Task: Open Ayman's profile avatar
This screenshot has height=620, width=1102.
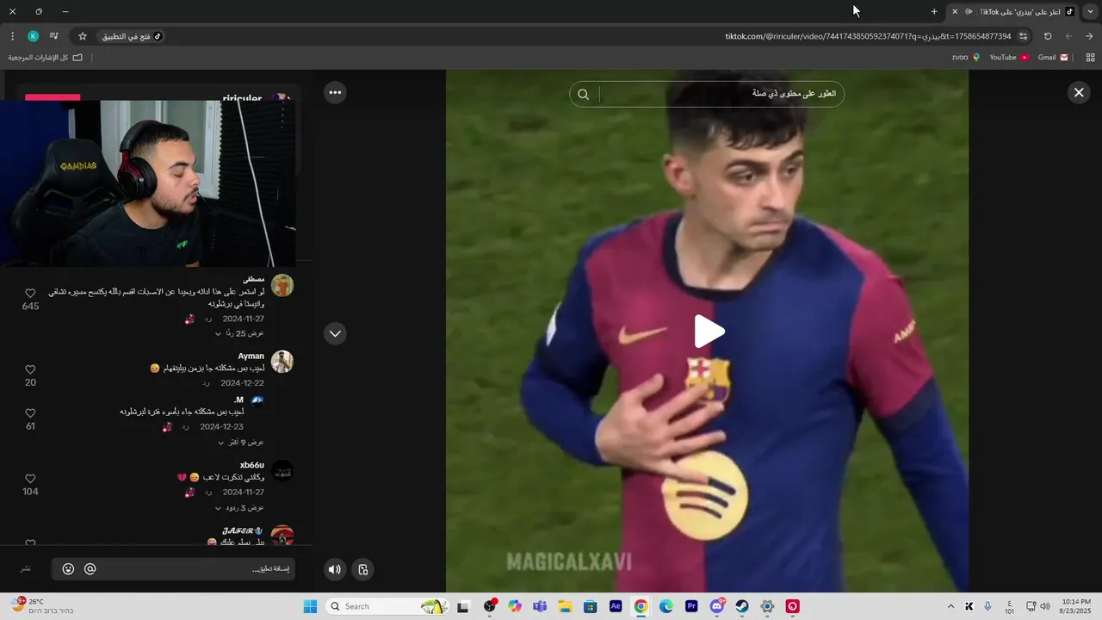Action: tap(282, 362)
